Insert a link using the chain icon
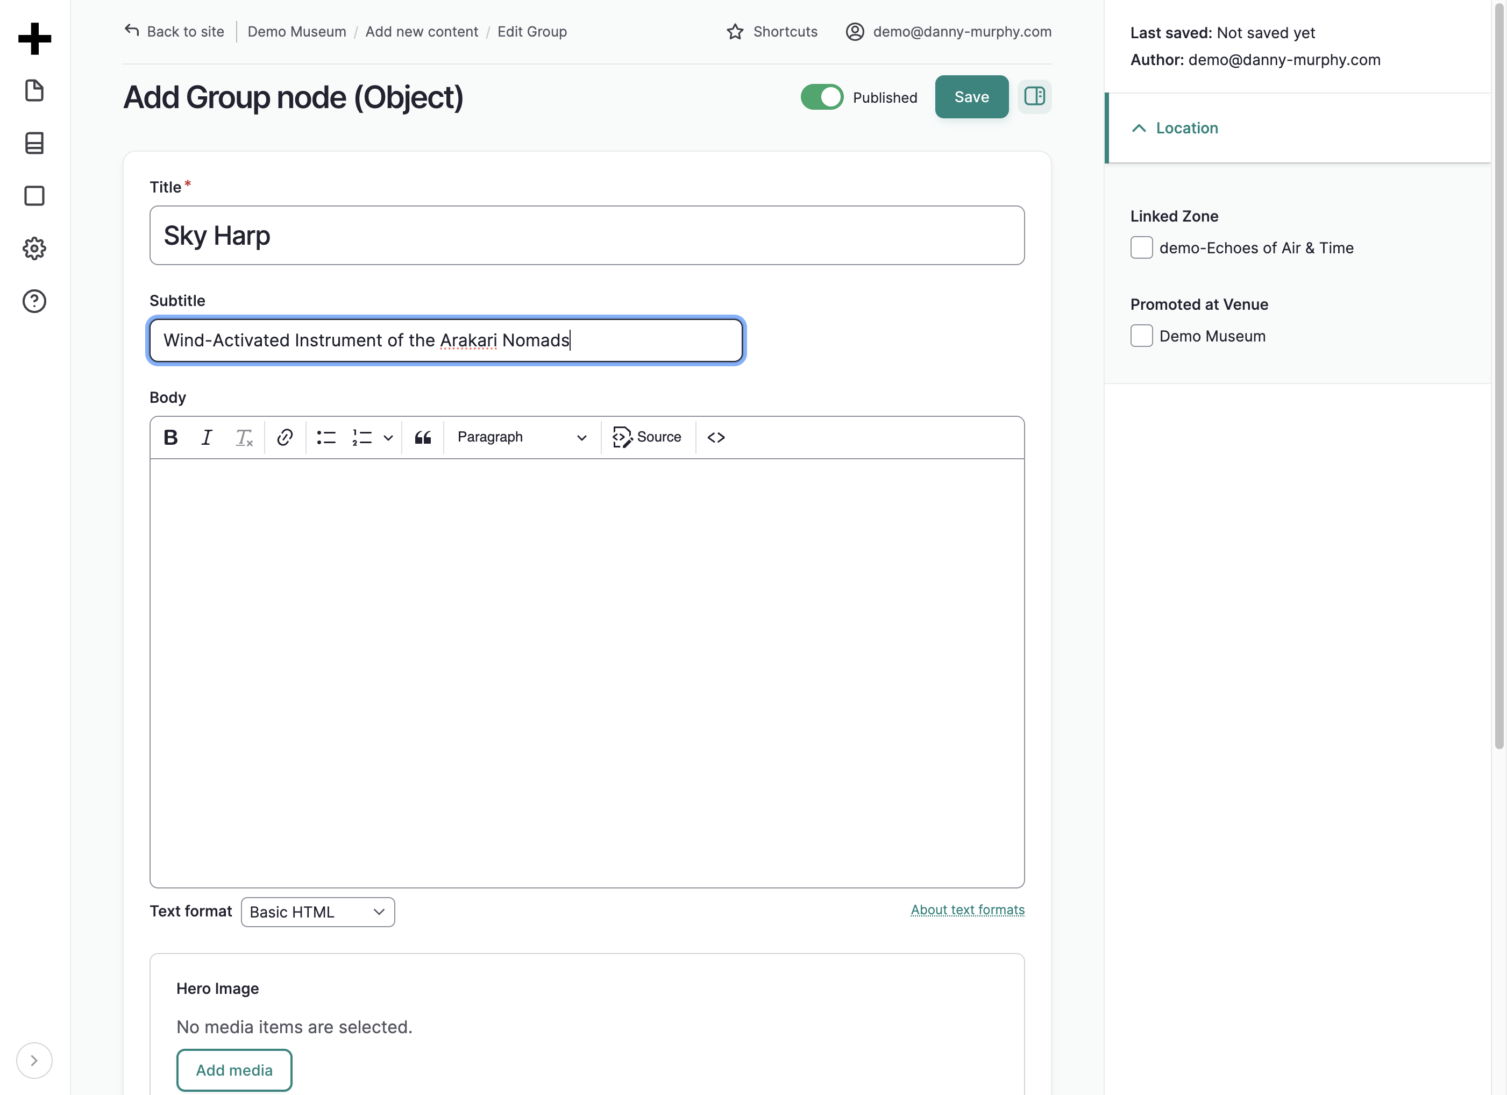The image size is (1507, 1095). click(285, 437)
